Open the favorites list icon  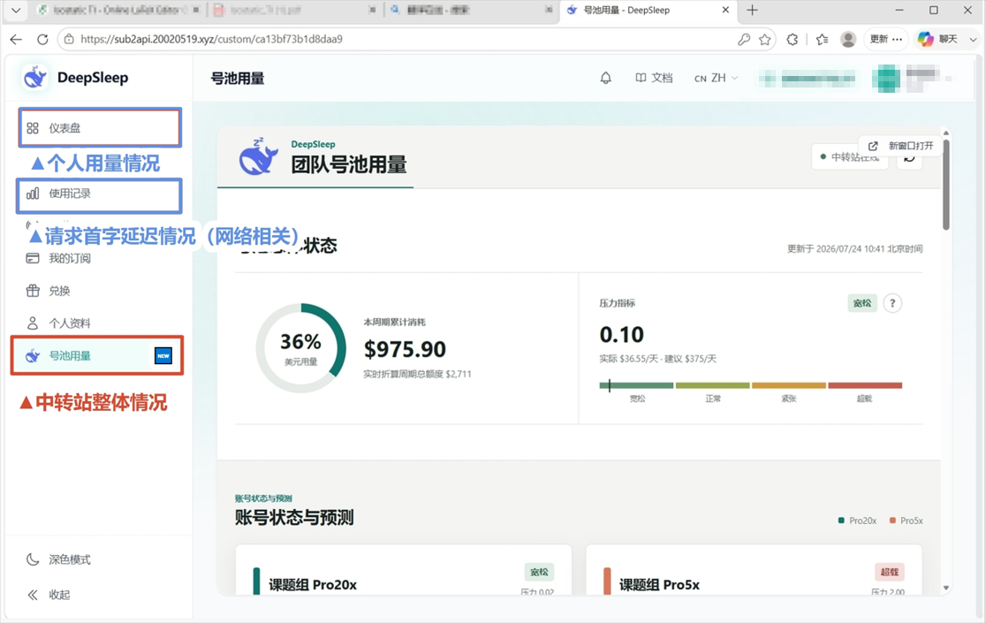(x=822, y=40)
